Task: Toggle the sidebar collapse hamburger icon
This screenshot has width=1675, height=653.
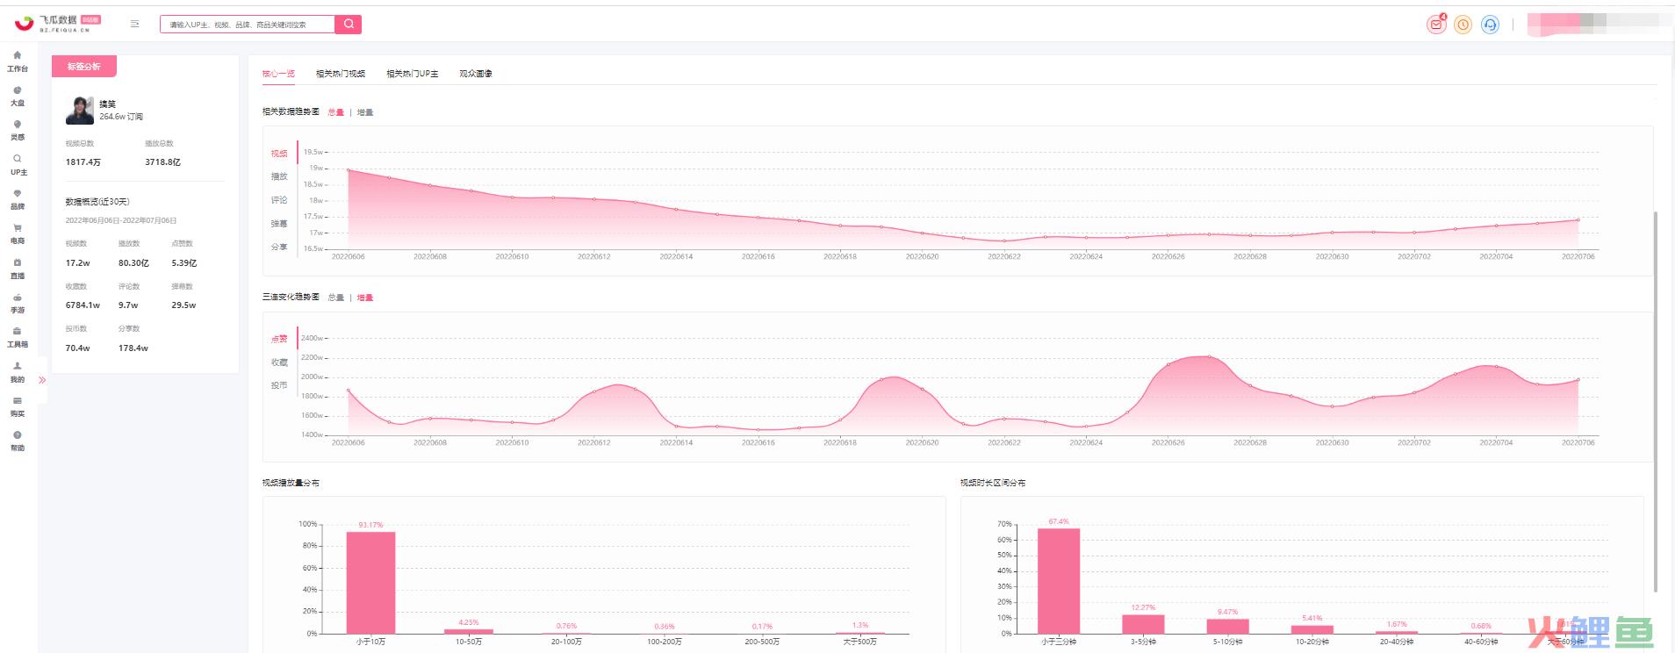Action: [134, 24]
